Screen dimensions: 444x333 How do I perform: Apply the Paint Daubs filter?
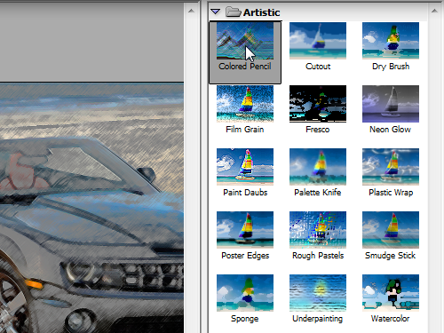(x=245, y=167)
